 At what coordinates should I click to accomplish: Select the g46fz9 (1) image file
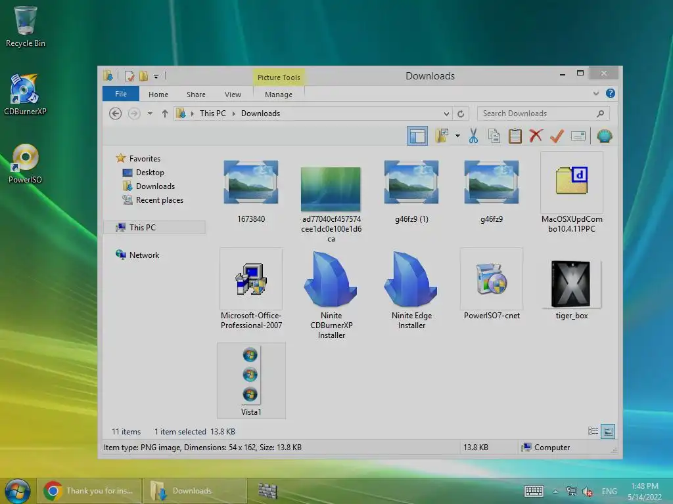(411, 191)
